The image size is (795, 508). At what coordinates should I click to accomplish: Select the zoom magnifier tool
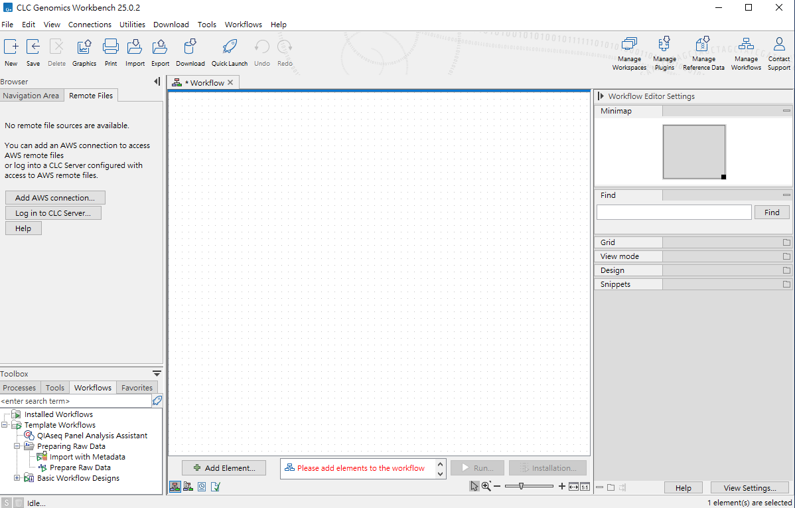[486, 486]
